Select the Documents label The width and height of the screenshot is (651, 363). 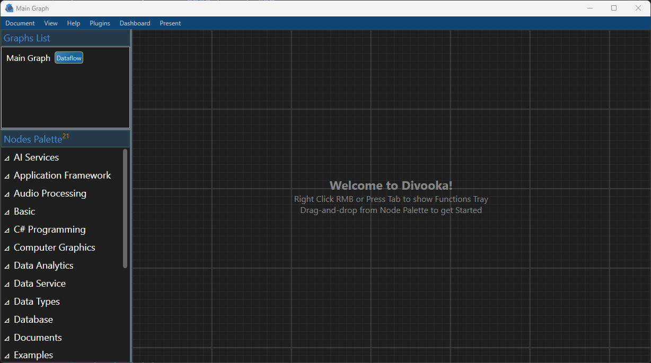point(38,338)
